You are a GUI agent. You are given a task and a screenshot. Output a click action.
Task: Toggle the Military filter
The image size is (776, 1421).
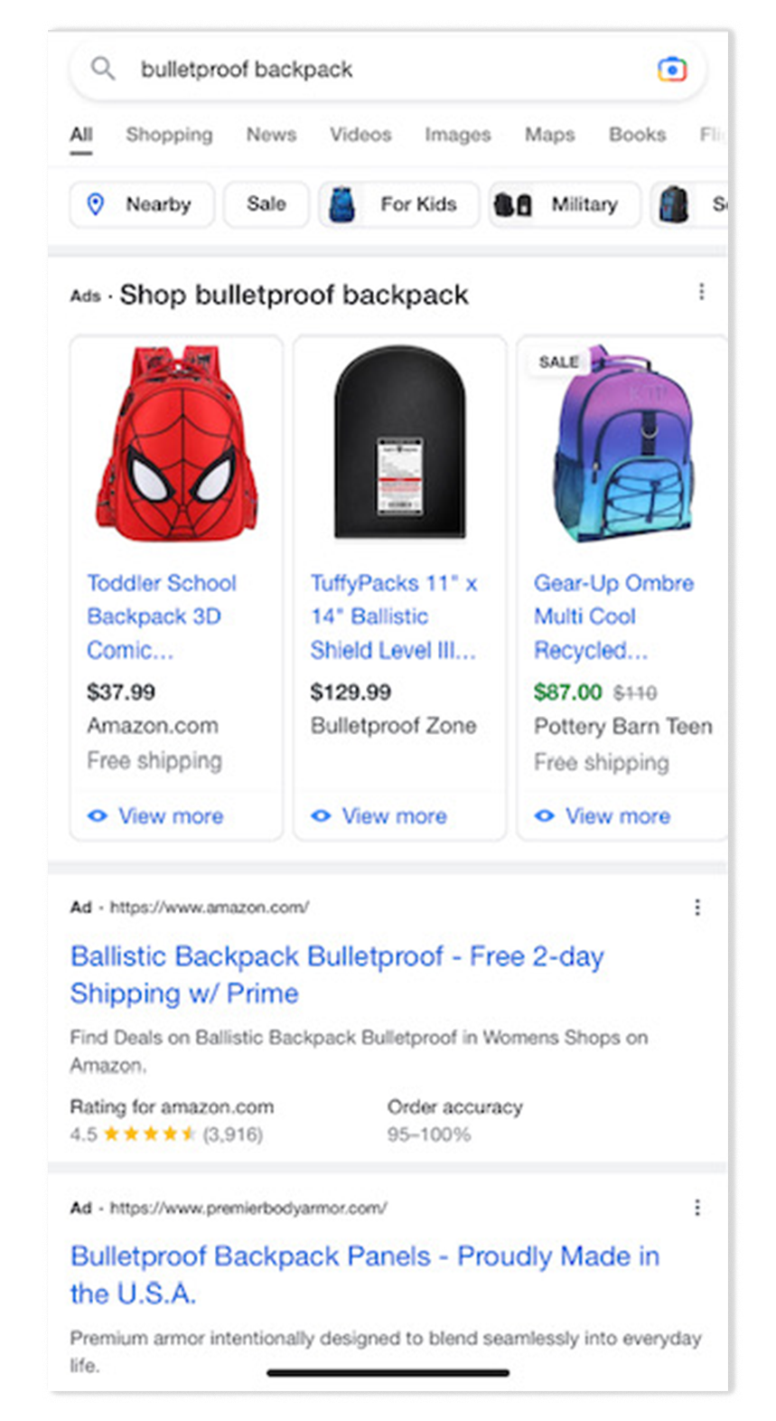564,204
